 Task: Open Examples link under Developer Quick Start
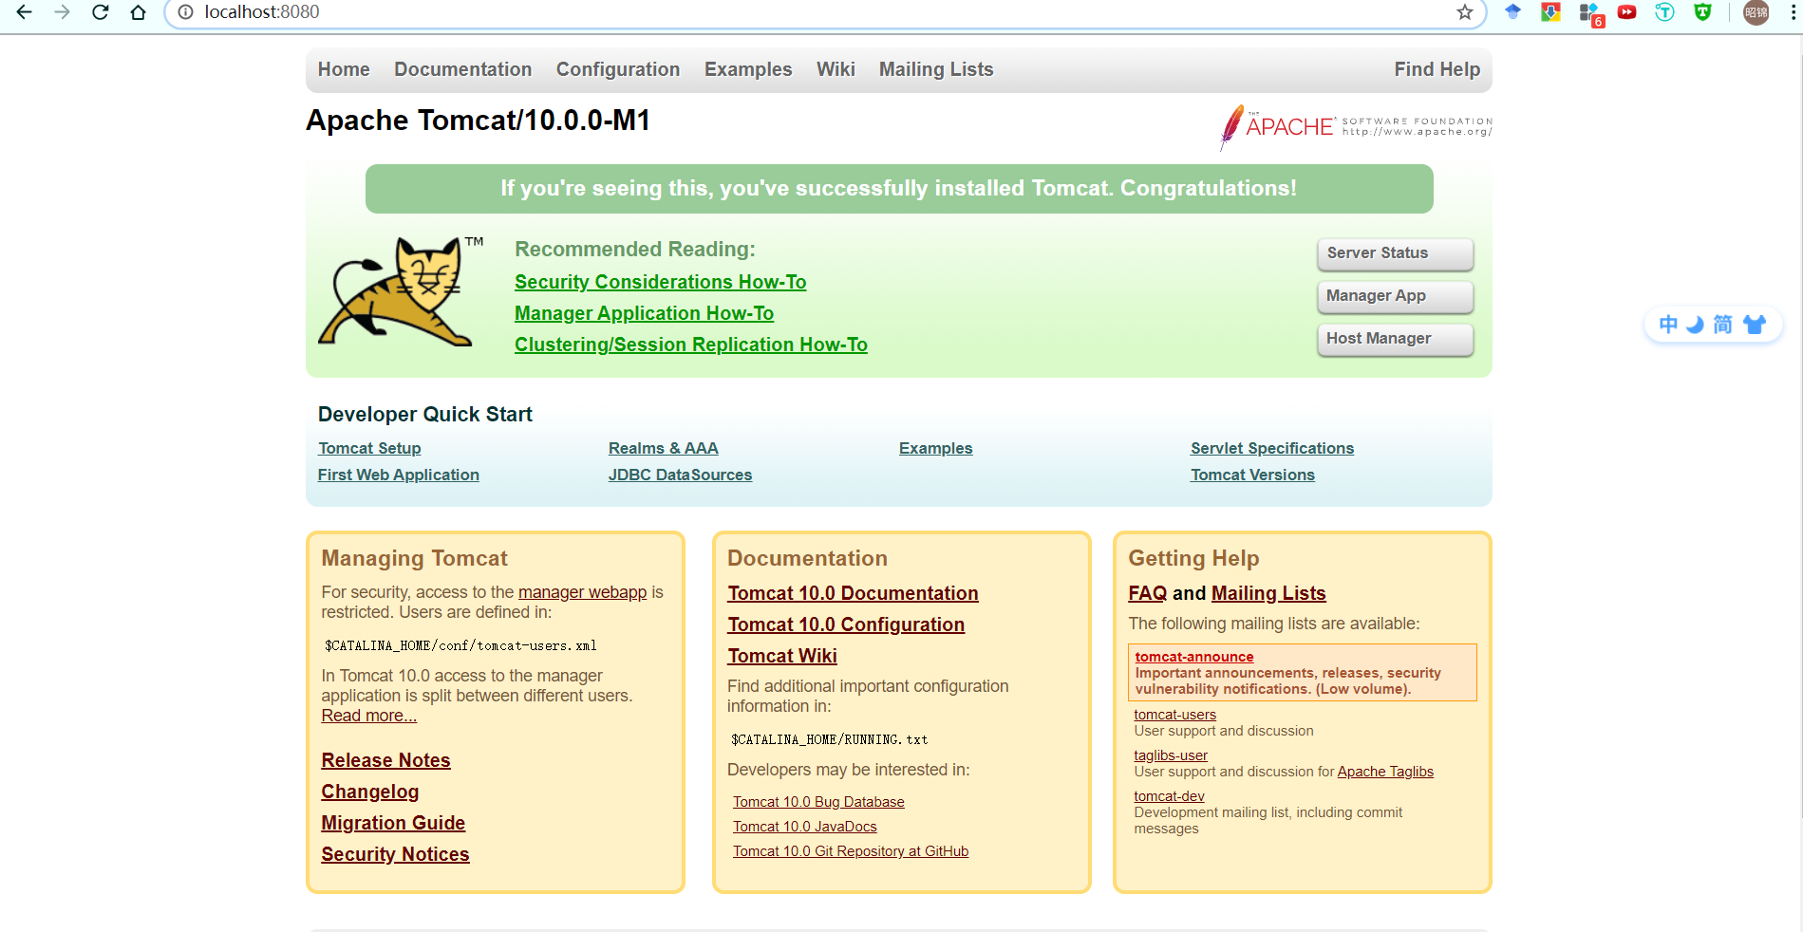[936, 448]
